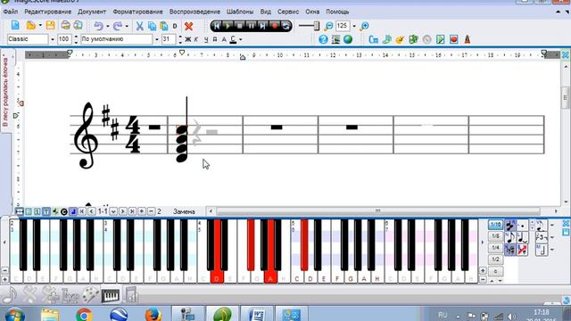The width and height of the screenshot is (571, 321).
Task: Open the Помощь menu
Action: 337,12
